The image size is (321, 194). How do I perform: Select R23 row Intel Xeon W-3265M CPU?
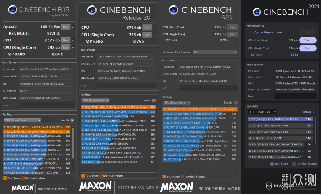click(200, 137)
